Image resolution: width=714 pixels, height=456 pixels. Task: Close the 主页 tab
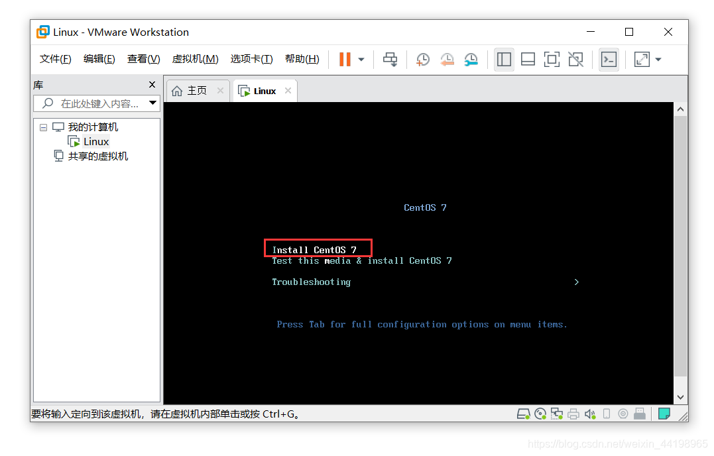click(x=220, y=91)
